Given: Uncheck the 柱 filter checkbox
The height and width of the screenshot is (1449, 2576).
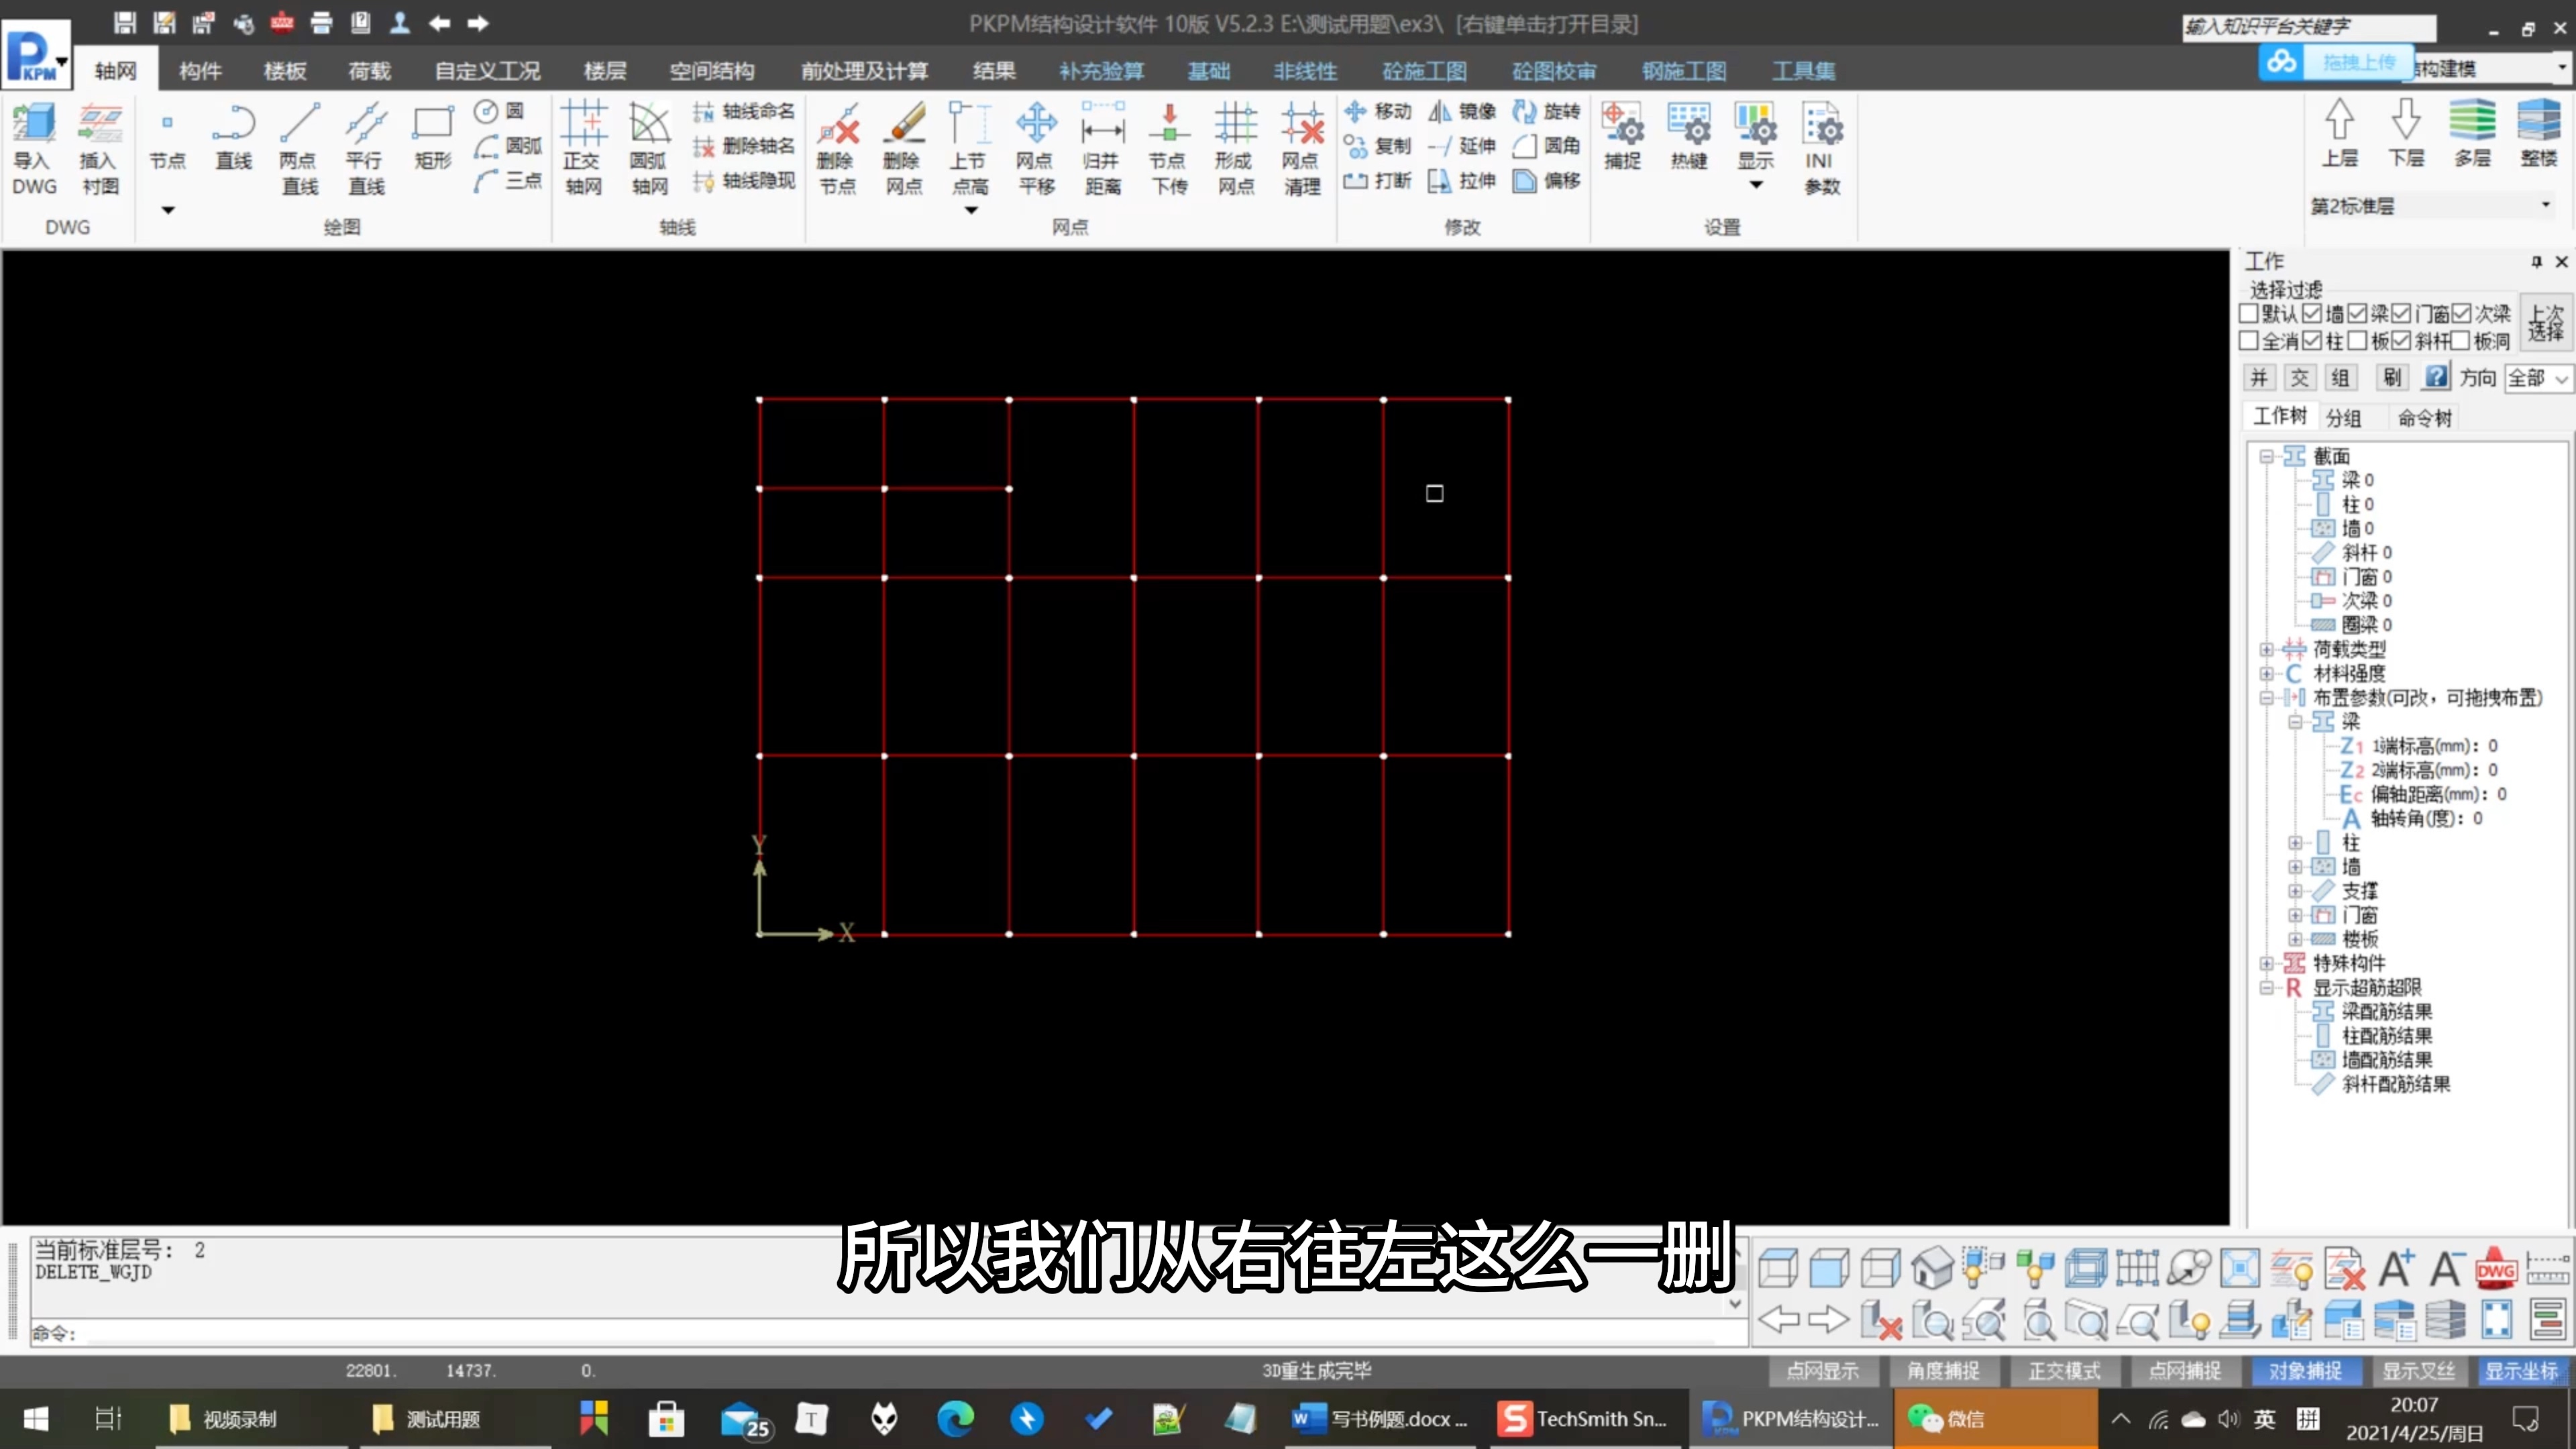Looking at the screenshot, I should click(2312, 341).
